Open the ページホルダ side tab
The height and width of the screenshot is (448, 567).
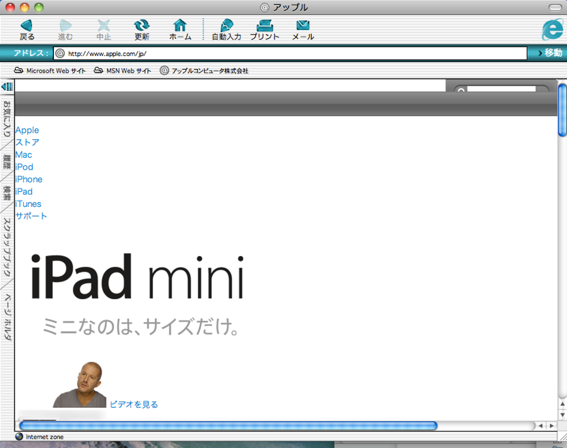pyautogui.click(x=7, y=317)
